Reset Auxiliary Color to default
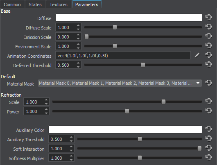Screen dimensions: 217x165 208,129
